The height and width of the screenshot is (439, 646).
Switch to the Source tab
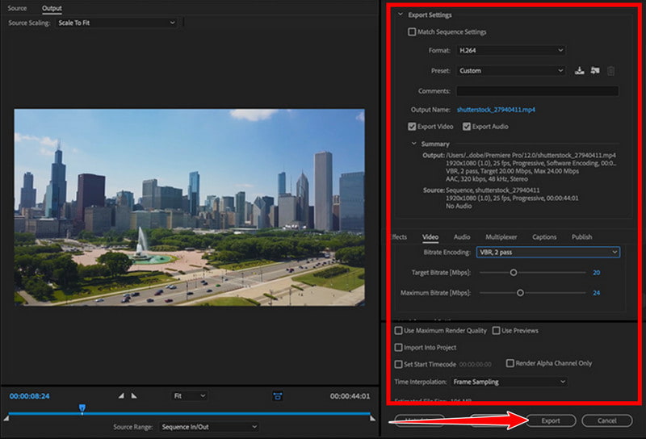click(17, 8)
